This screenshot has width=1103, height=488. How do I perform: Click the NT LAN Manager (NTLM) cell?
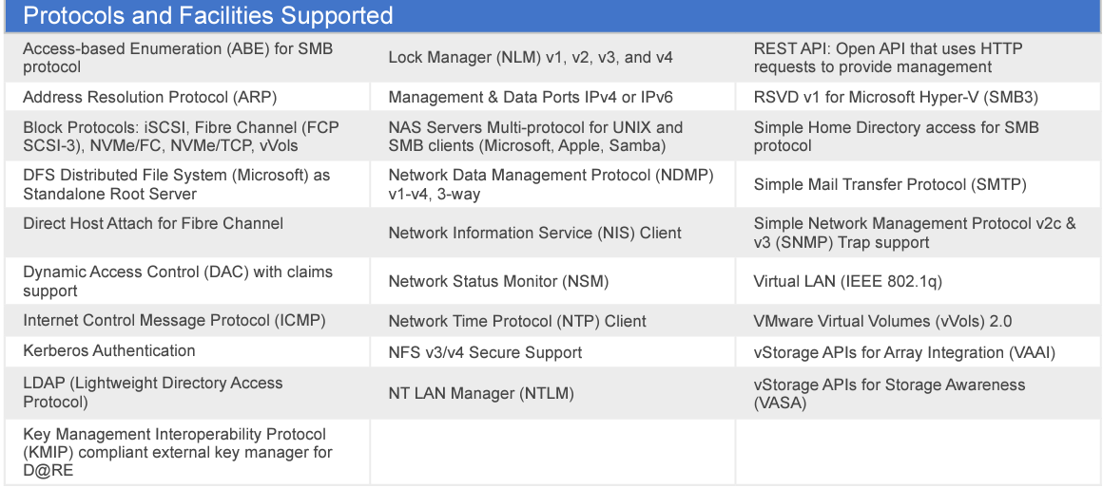coord(481,393)
